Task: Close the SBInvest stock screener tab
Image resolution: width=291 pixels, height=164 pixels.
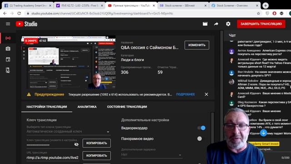Action: click(x=205, y=5)
